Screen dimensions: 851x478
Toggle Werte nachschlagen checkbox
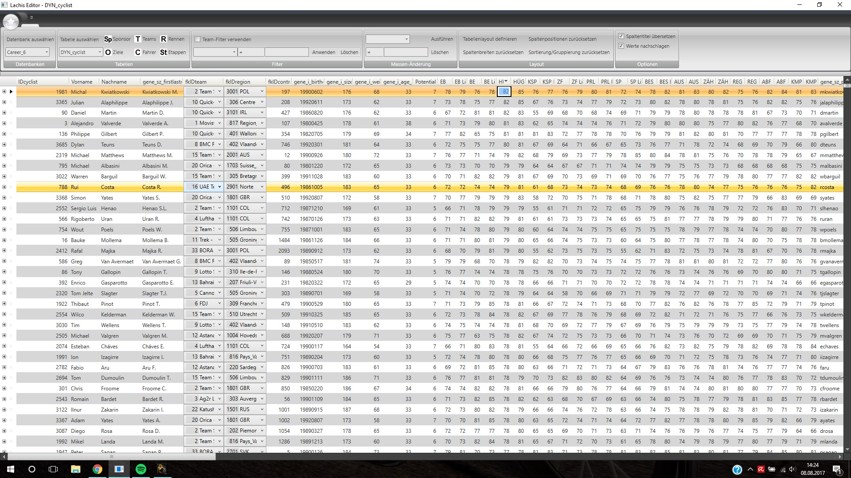click(x=621, y=46)
